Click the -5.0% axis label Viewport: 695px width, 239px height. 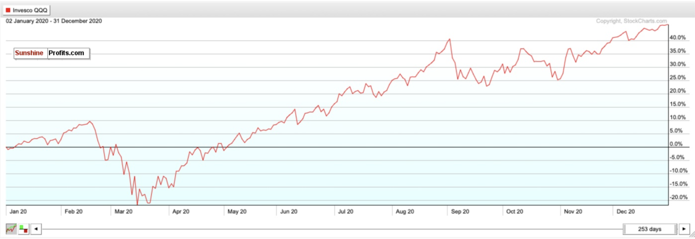pos(677,157)
